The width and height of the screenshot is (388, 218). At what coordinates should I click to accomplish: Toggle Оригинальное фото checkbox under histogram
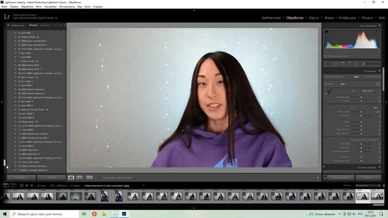(x=326, y=56)
